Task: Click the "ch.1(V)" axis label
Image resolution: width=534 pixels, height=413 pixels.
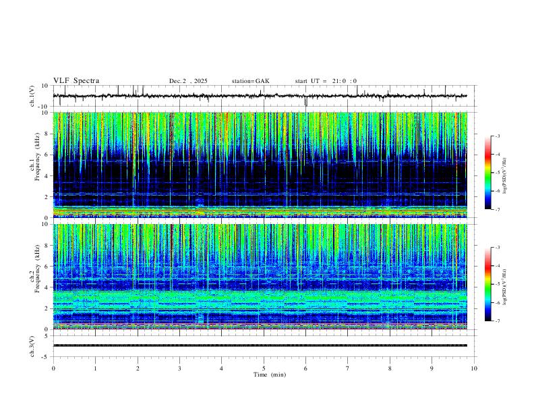Action: click(x=32, y=96)
